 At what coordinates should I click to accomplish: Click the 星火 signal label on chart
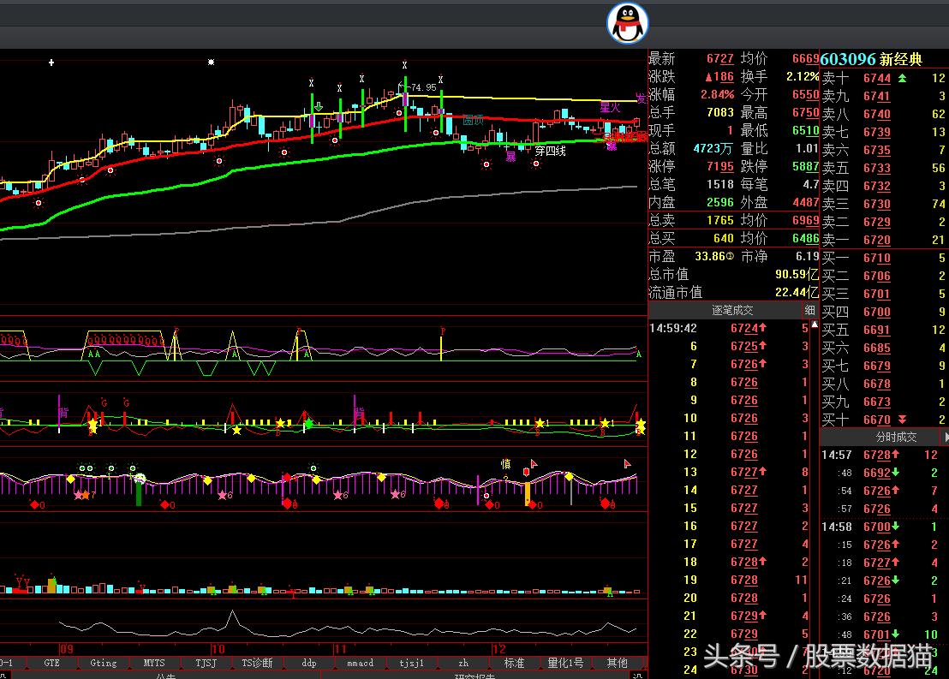[x=610, y=108]
